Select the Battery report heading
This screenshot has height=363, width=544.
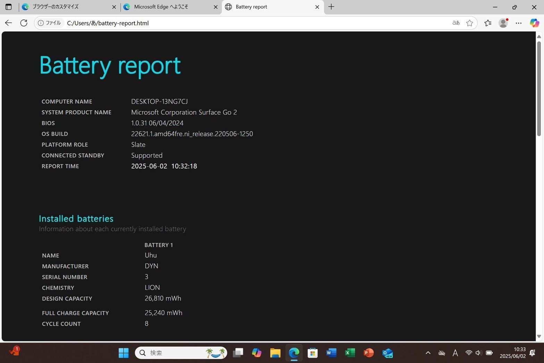(110, 65)
